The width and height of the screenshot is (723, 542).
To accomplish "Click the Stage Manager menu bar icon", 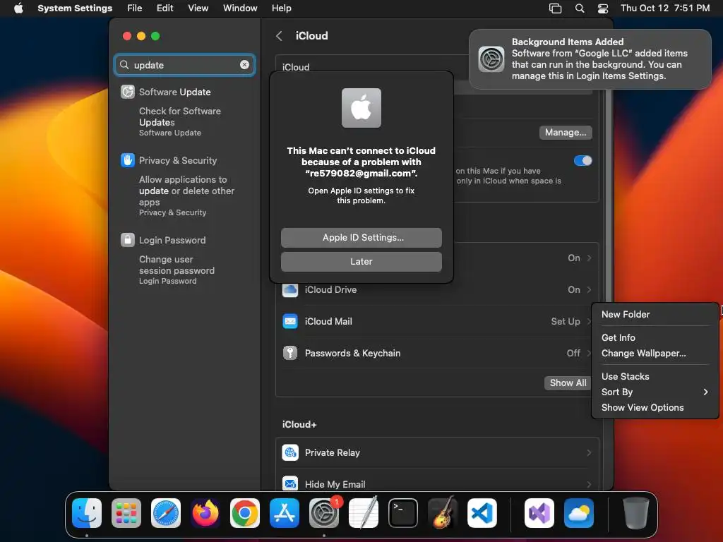I will click(x=555, y=8).
